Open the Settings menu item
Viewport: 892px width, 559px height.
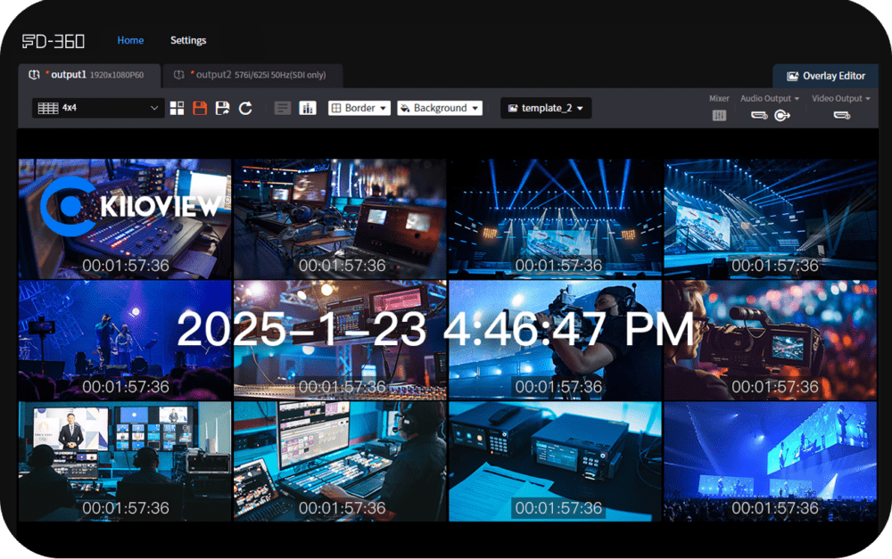tap(188, 40)
